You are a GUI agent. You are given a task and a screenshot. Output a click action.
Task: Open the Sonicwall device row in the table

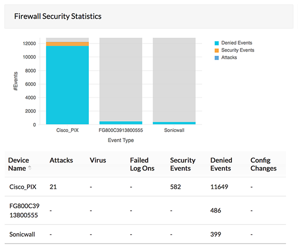click(x=23, y=233)
